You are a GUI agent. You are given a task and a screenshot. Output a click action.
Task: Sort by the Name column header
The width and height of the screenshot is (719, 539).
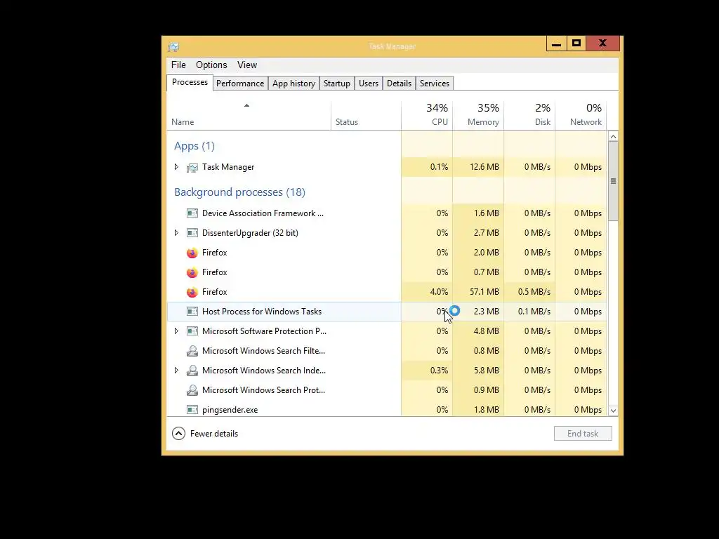coord(249,116)
